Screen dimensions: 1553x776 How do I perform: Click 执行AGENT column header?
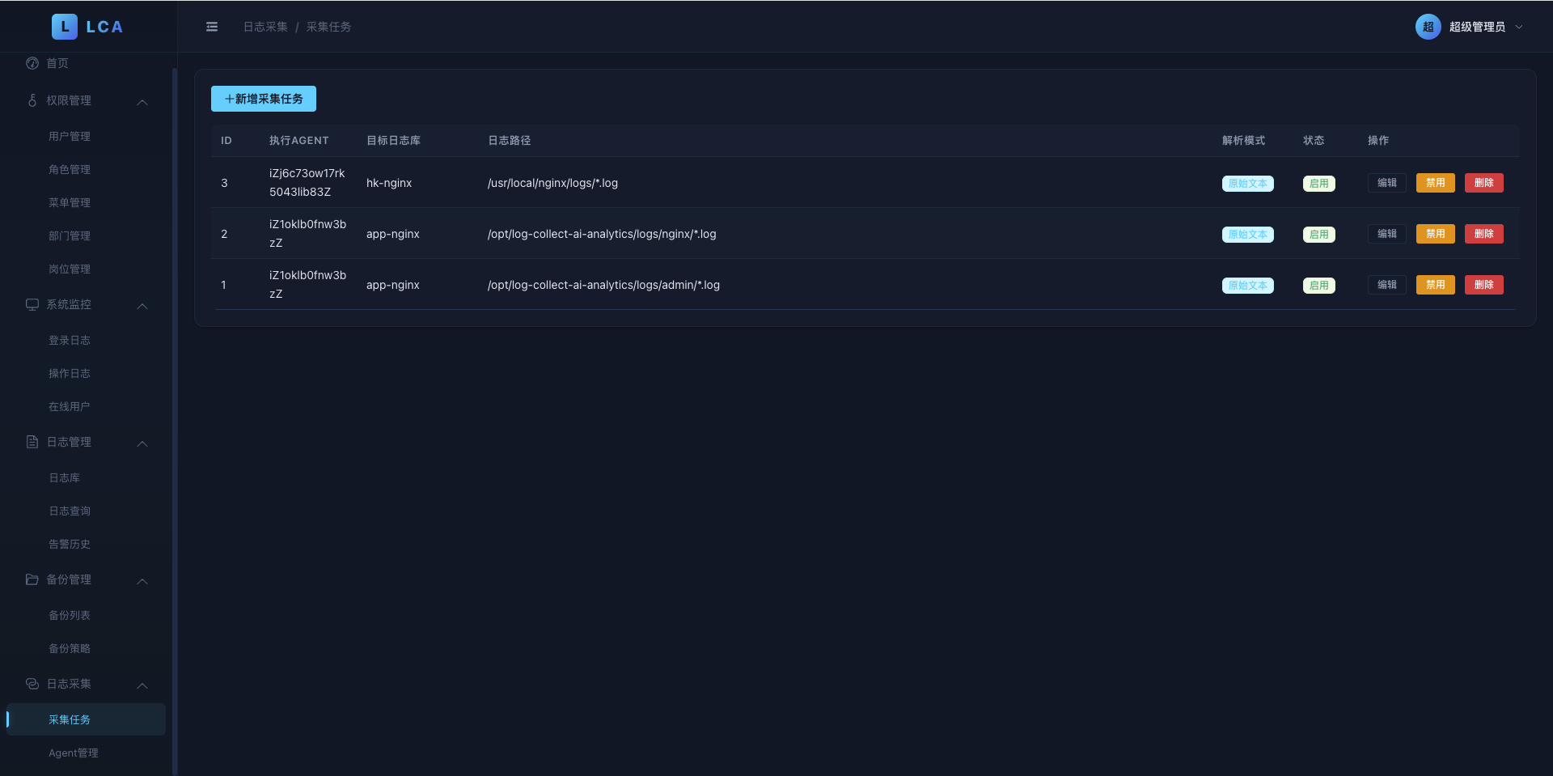(x=299, y=141)
